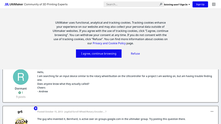Image resolution: width=221 pixels, height=124 pixels.
Task: Open the nine-dot apps grid menu
Action: tap(214, 4)
